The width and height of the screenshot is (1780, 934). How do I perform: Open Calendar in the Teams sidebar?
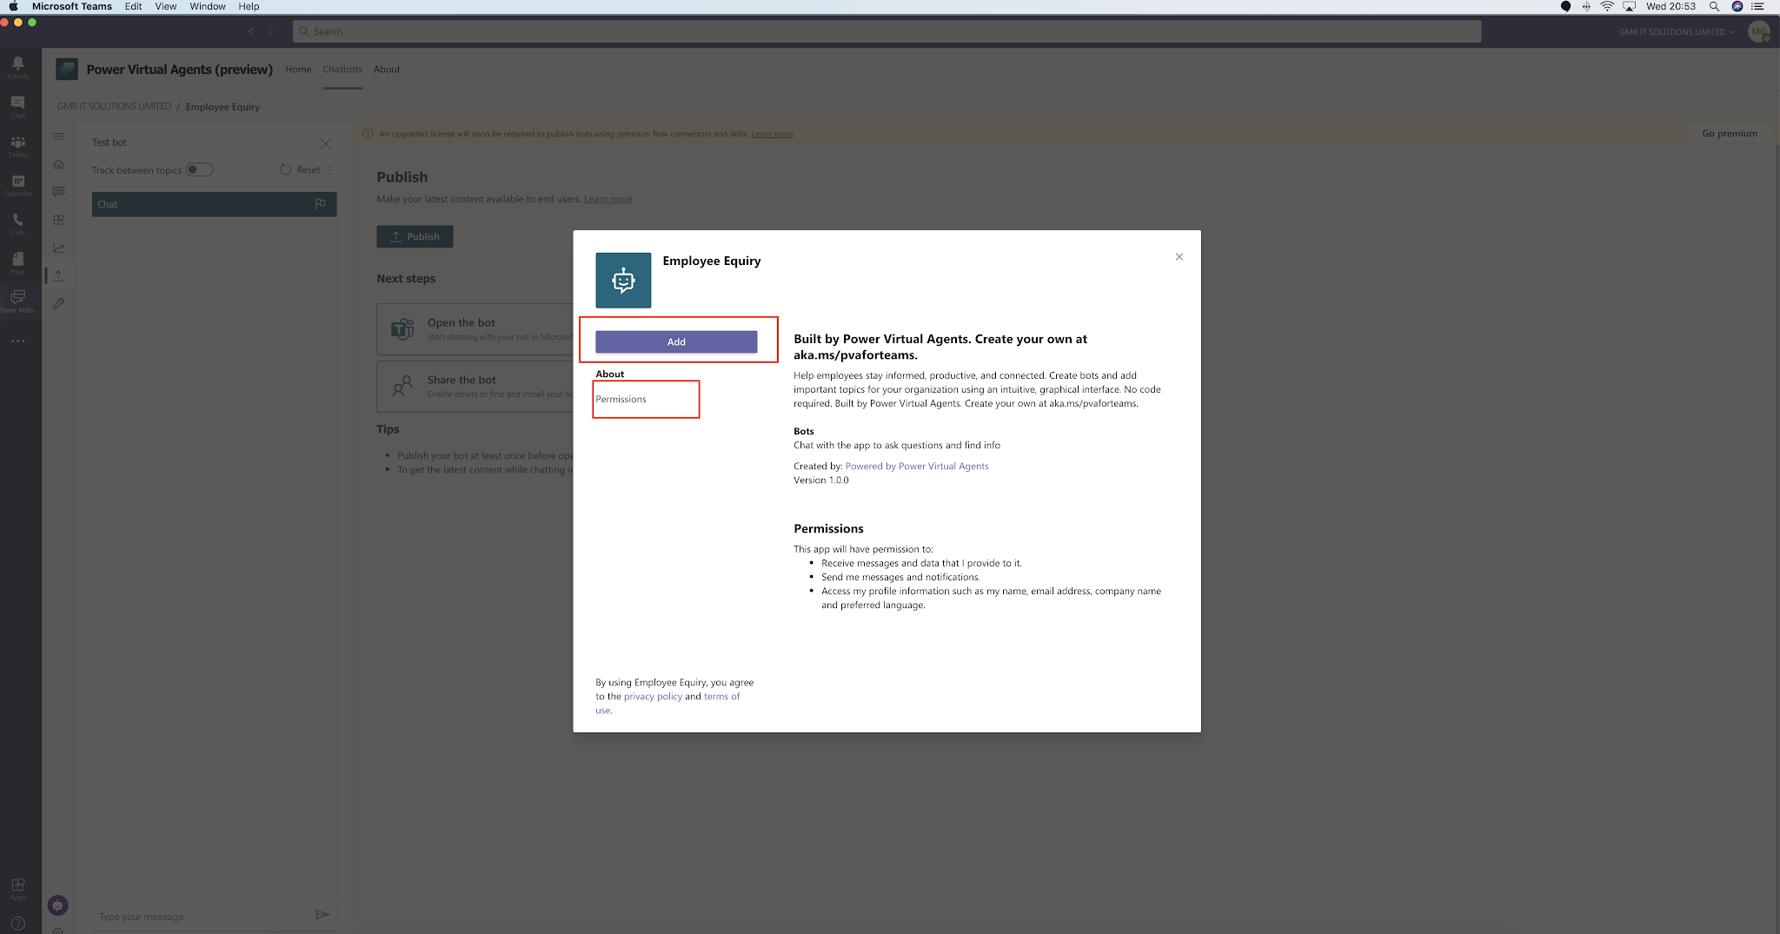point(17,184)
